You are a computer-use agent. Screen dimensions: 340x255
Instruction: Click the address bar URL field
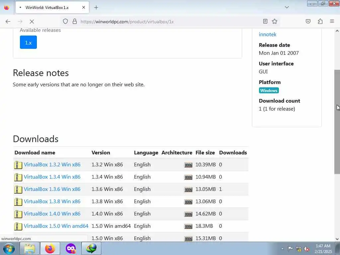(170, 22)
